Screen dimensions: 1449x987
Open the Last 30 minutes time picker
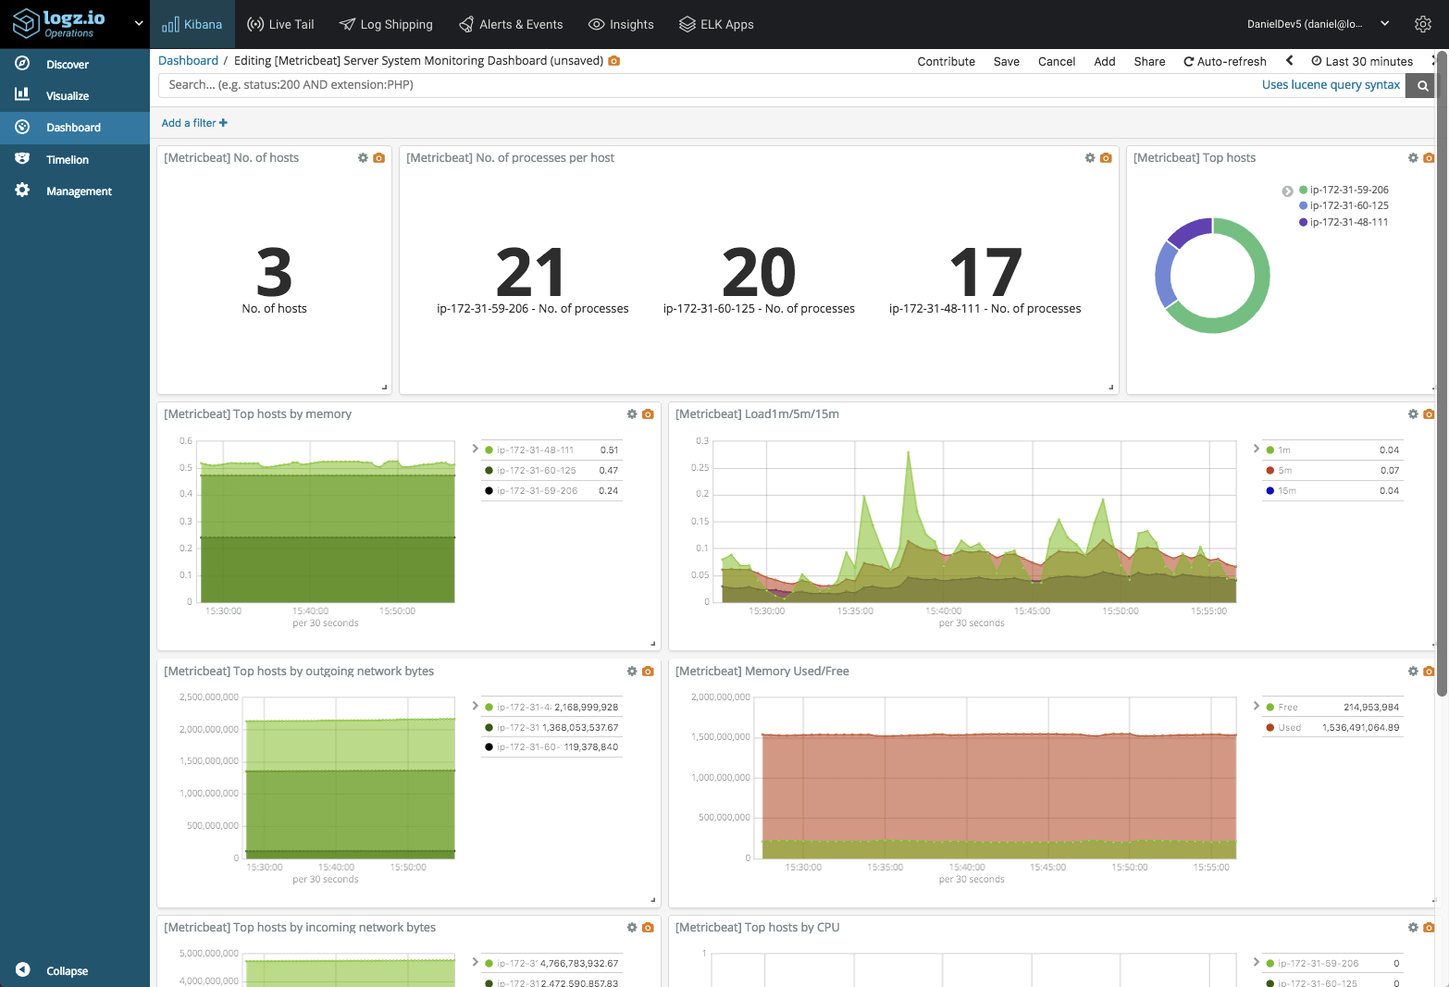[x=1362, y=61]
